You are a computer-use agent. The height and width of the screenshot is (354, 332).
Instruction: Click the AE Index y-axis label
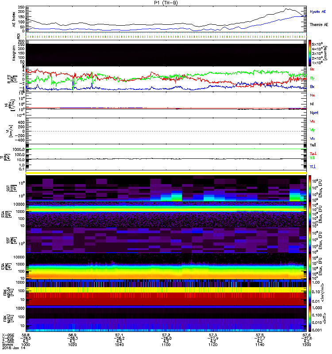(x=14, y=19)
